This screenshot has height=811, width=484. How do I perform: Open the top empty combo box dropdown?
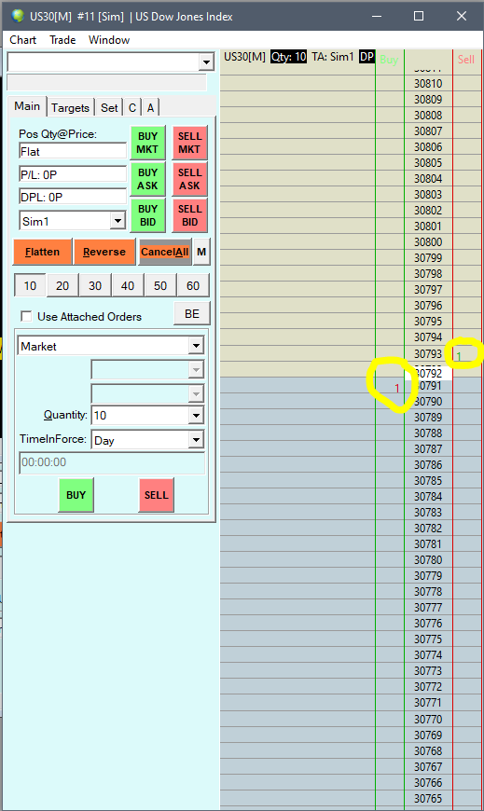tap(206, 62)
